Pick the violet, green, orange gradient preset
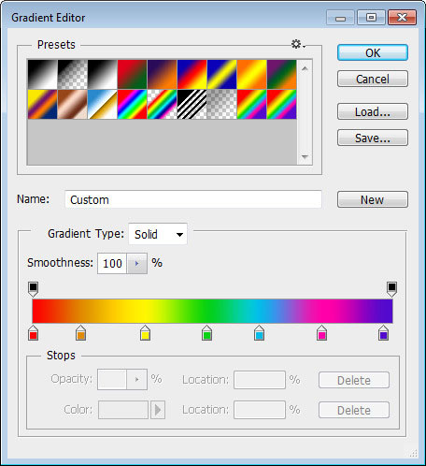 [x=282, y=75]
